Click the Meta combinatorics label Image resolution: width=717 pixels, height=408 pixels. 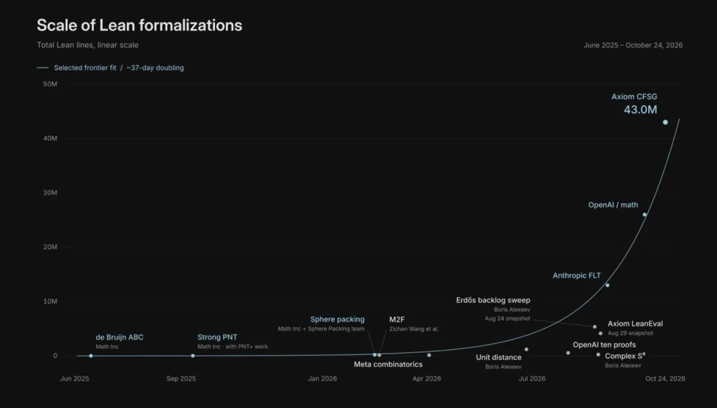pyautogui.click(x=388, y=364)
